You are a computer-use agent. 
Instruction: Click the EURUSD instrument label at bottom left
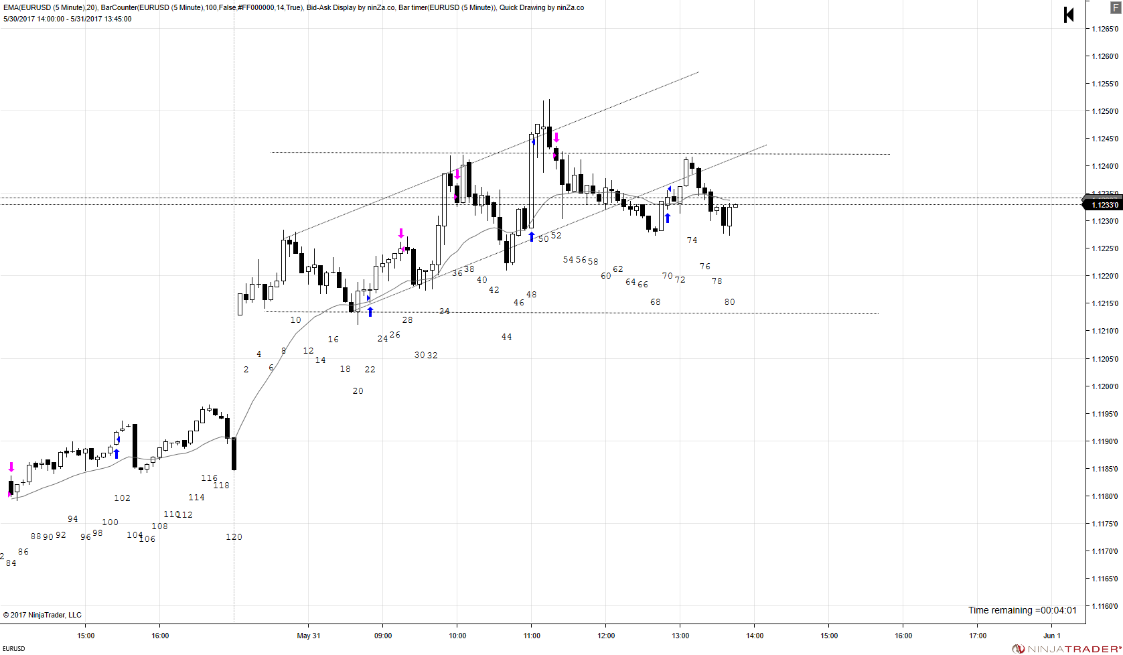(x=14, y=649)
